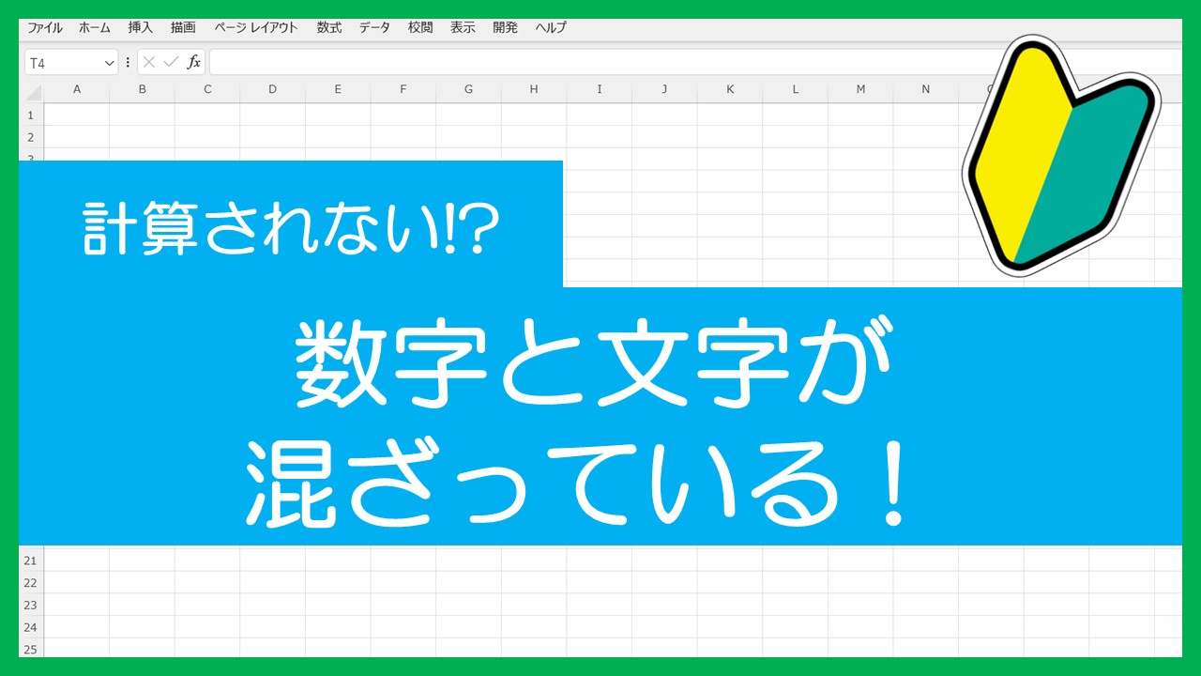Open the 挿入 tab
Viewport: 1201px width, 676px height.
coord(140,27)
